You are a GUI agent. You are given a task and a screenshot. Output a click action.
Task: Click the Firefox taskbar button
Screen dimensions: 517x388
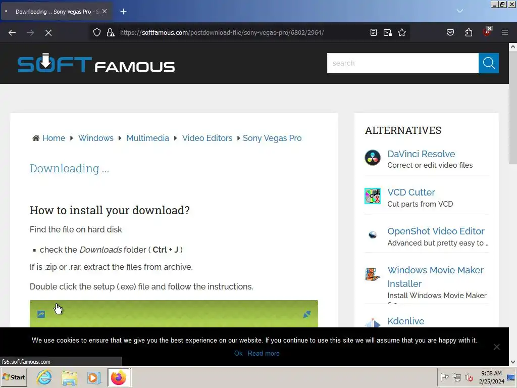[x=119, y=377]
